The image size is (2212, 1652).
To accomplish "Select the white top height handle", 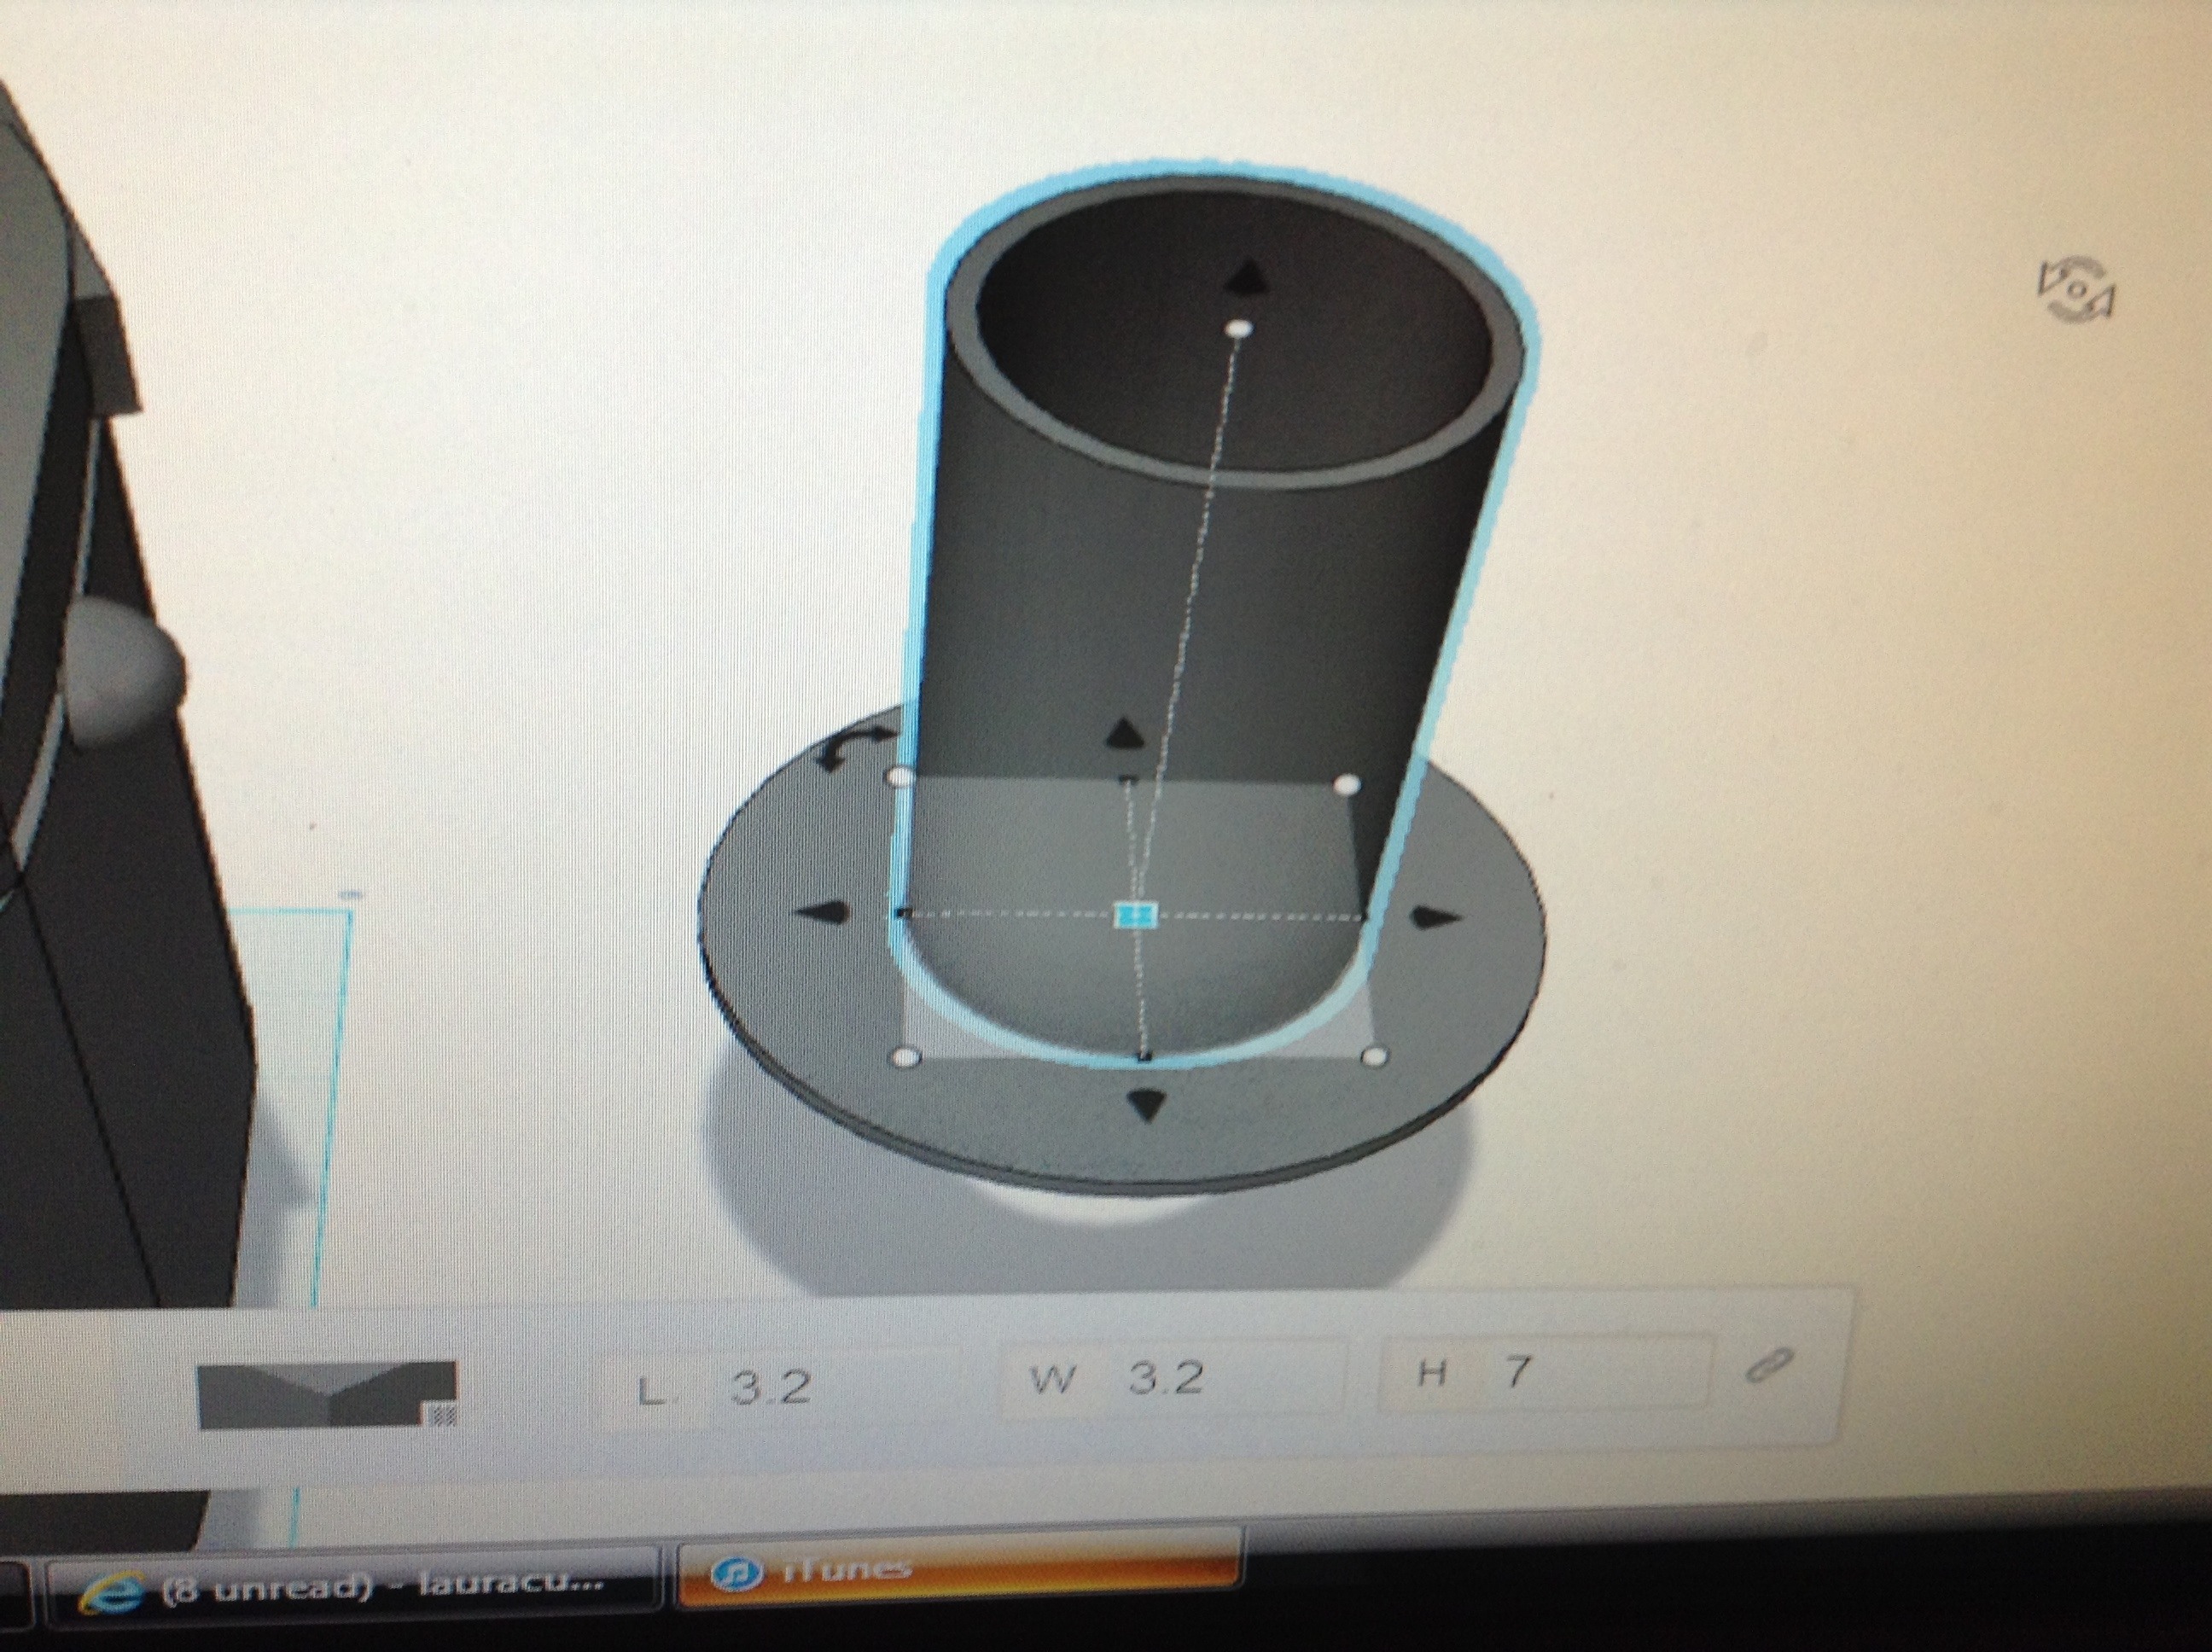I will (x=1239, y=328).
